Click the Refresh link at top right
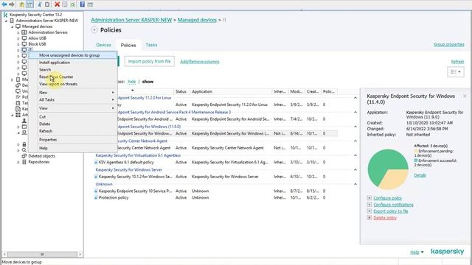The height and width of the screenshot is (265, 472). pos(457,62)
